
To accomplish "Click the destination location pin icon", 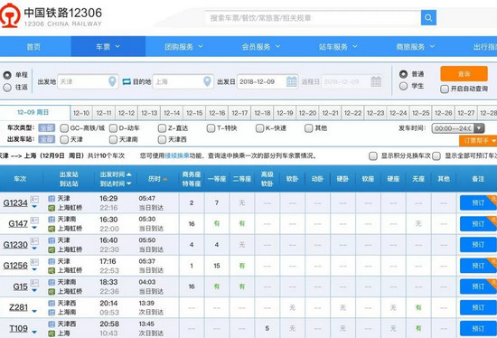I will click(x=207, y=81).
